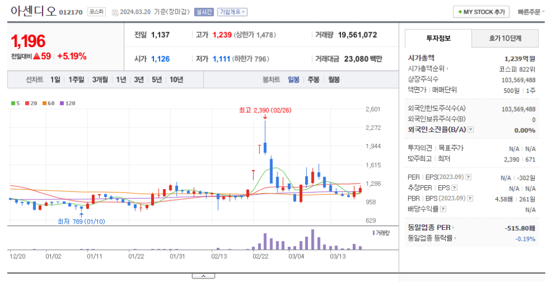Add stock with MY STOCK 추가 button
The height and width of the screenshot is (282, 547).
click(x=481, y=12)
